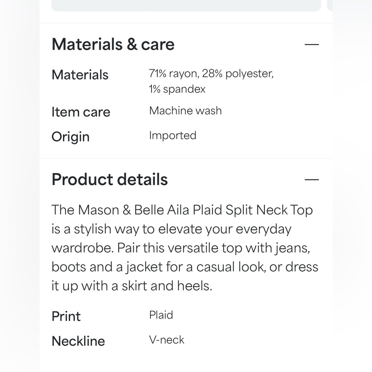Screen dimensions: 372x372
Task: Select the Origin label
Action: coord(71,137)
